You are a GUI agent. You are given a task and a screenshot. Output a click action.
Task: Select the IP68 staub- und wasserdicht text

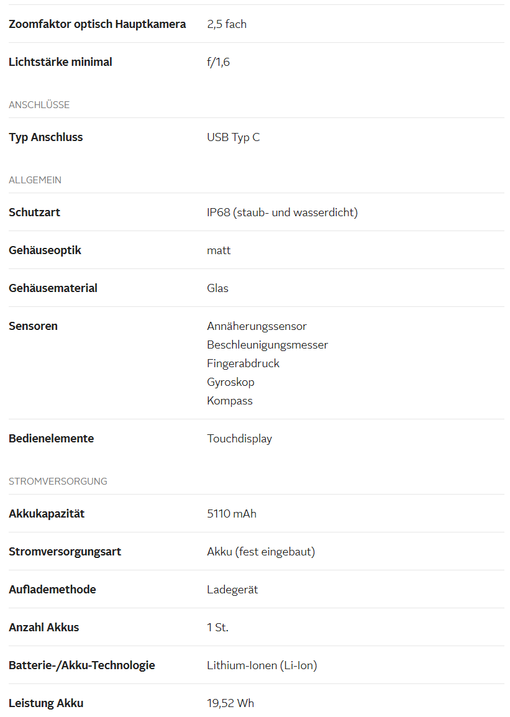coord(283,212)
